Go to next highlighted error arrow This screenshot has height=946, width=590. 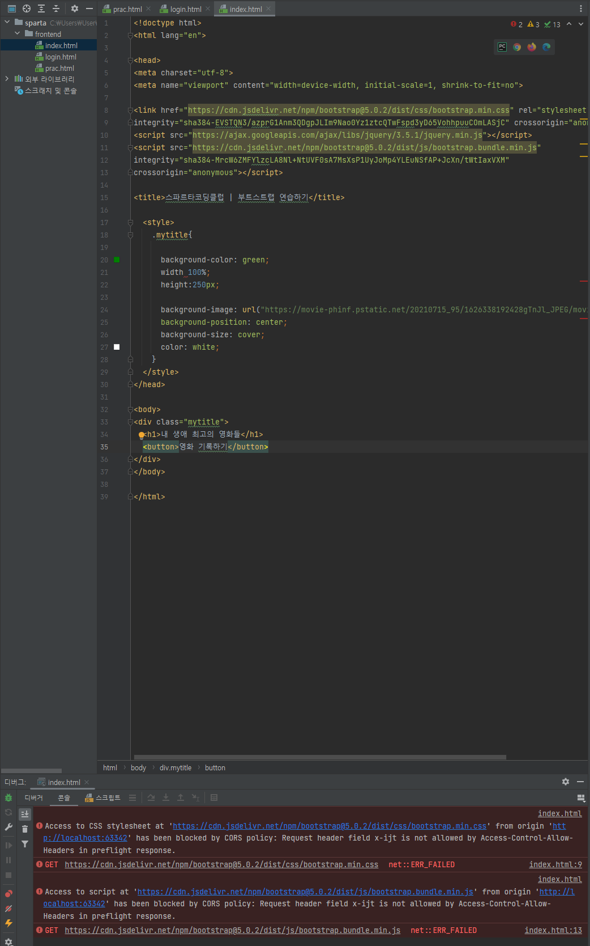(x=581, y=24)
